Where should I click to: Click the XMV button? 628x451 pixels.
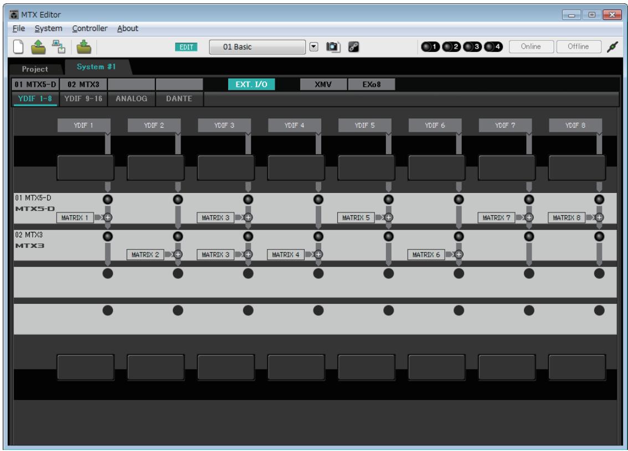point(323,85)
